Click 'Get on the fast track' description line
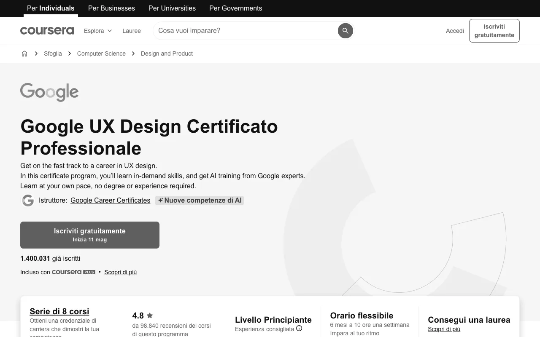This screenshot has width=540, height=337. click(89, 166)
